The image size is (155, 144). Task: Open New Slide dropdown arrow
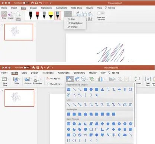pos(8,79)
